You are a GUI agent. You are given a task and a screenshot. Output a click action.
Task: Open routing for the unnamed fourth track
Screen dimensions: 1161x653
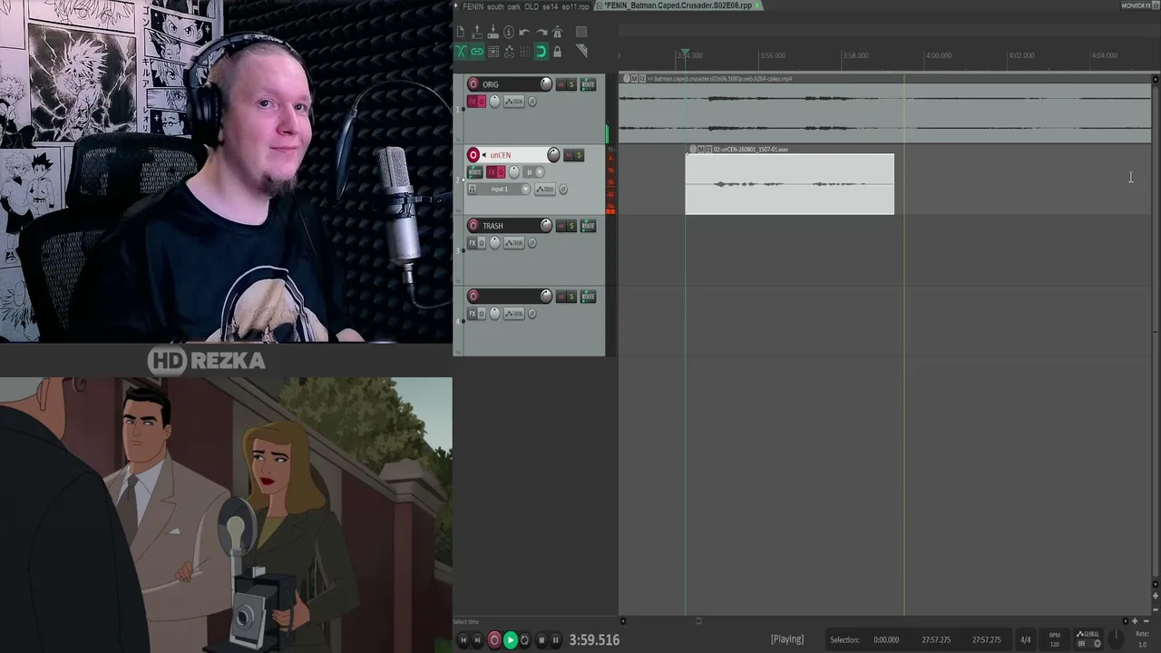click(x=588, y=297)
